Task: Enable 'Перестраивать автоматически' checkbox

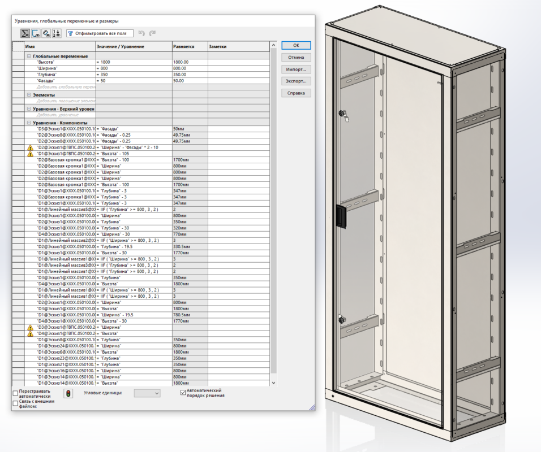Action: [15, 393]
